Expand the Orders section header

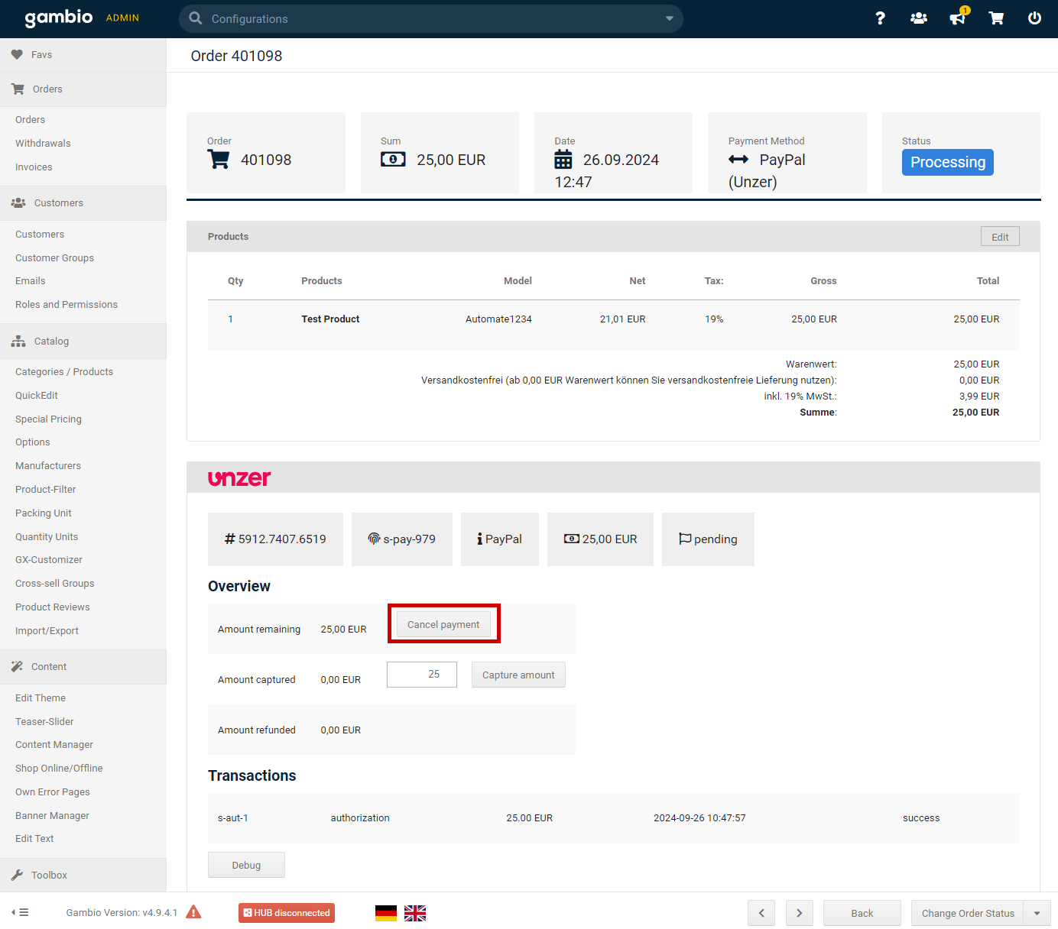[x=83, y=89]
